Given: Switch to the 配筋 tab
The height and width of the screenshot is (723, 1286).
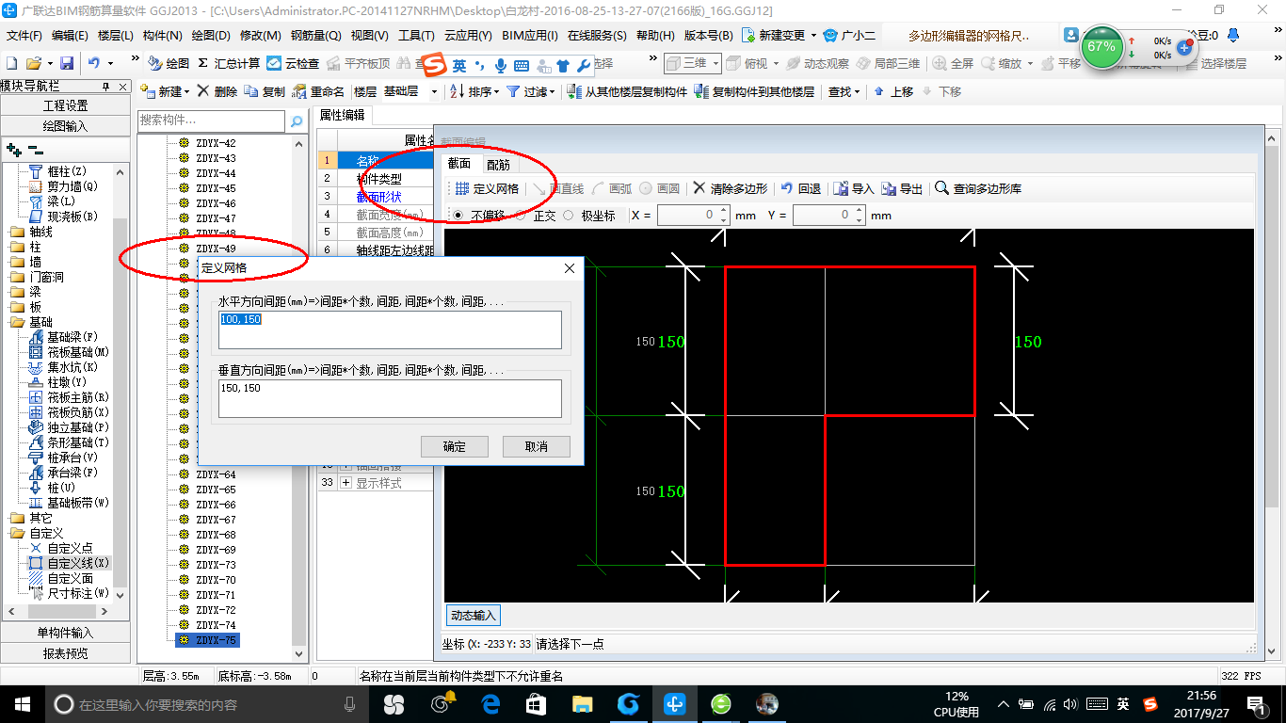Looking at the screenshot, I should [498, 164].
